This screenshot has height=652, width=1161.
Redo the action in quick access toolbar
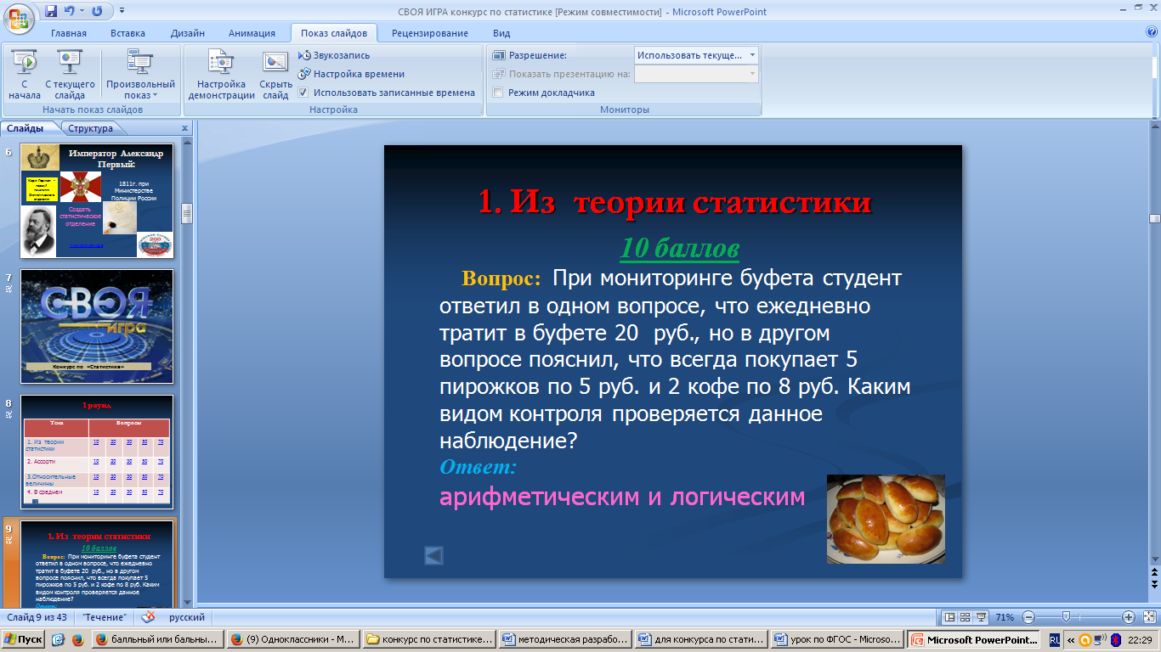pyautogui.click(x=96, y=11)
